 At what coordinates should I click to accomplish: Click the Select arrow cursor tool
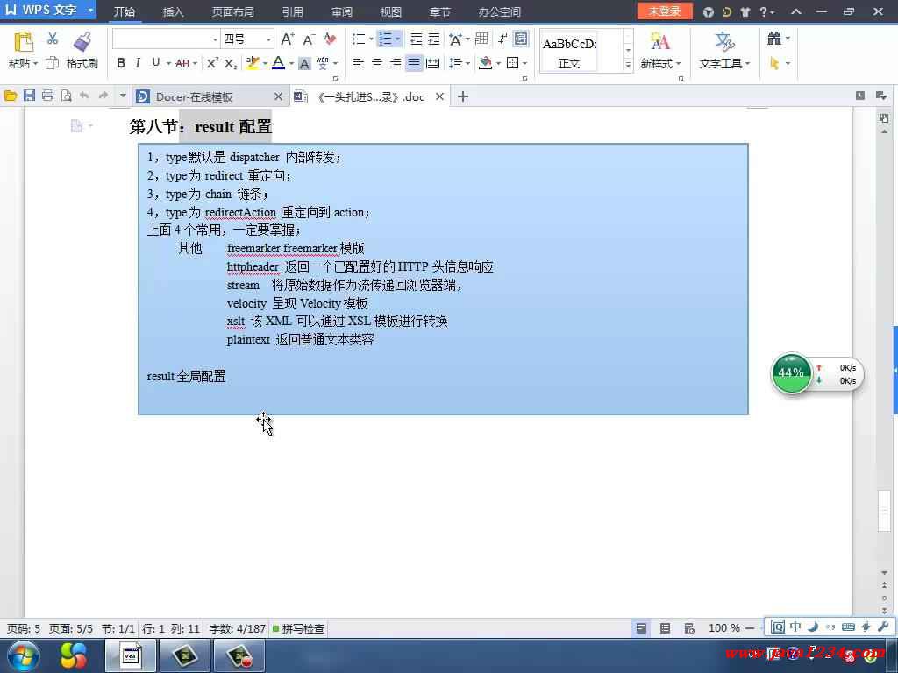(x=774, y=63)
